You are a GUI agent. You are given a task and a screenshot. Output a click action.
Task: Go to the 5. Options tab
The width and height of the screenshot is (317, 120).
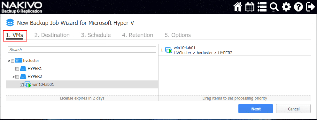178,35
